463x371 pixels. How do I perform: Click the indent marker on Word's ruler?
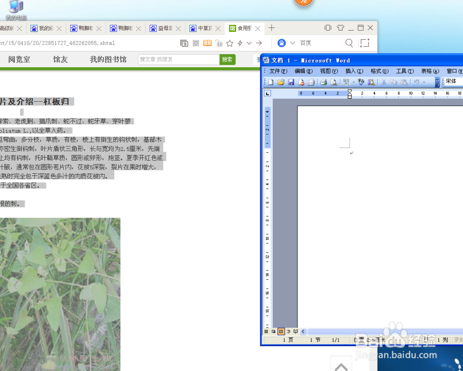pyautogui.click(x=350, y=93)
